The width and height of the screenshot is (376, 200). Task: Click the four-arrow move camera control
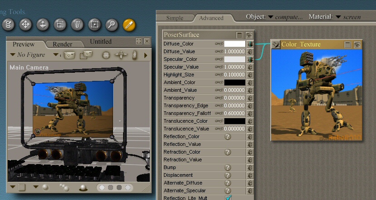tap(121, 55)
